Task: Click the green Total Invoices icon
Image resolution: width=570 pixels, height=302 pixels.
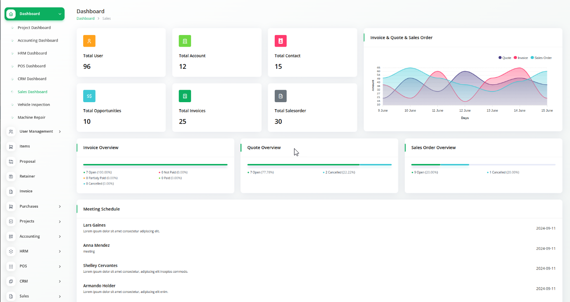Action: [185, 96]
